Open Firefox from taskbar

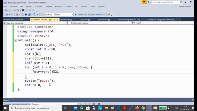[137, 108]
